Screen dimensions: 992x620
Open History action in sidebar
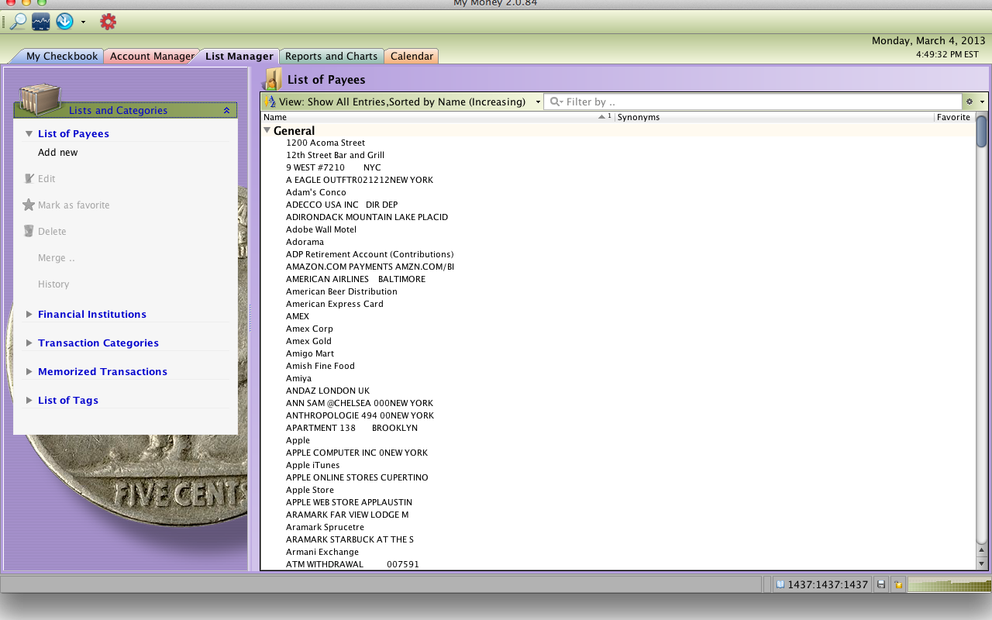tap(53, 284)
